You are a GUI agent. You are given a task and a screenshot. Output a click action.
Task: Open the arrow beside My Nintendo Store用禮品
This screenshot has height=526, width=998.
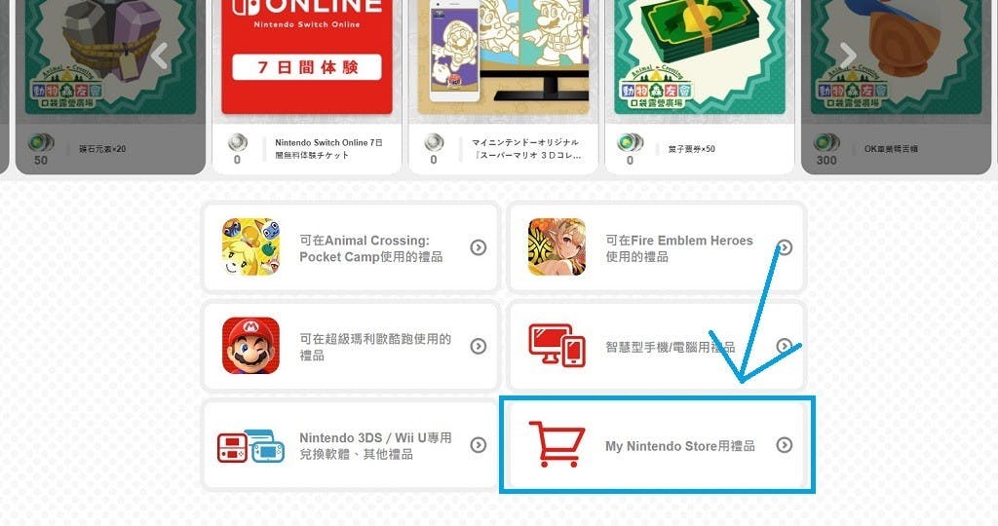click(x=785, y=445)
